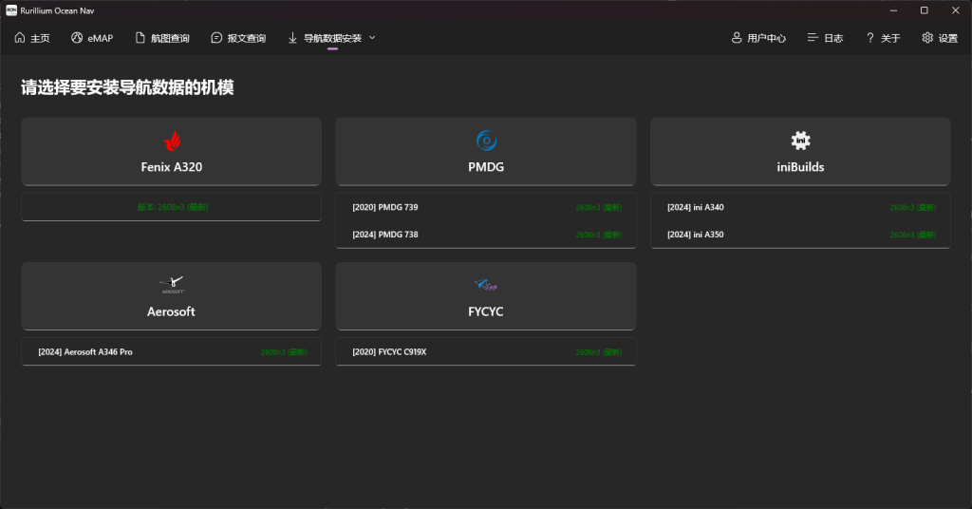The height and width of the screenshot is (509, 972).
Task: Click the 日志 log lines icon
Action: coord(813,38)
